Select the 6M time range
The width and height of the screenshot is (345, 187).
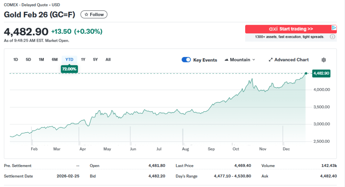click(55, 60)
